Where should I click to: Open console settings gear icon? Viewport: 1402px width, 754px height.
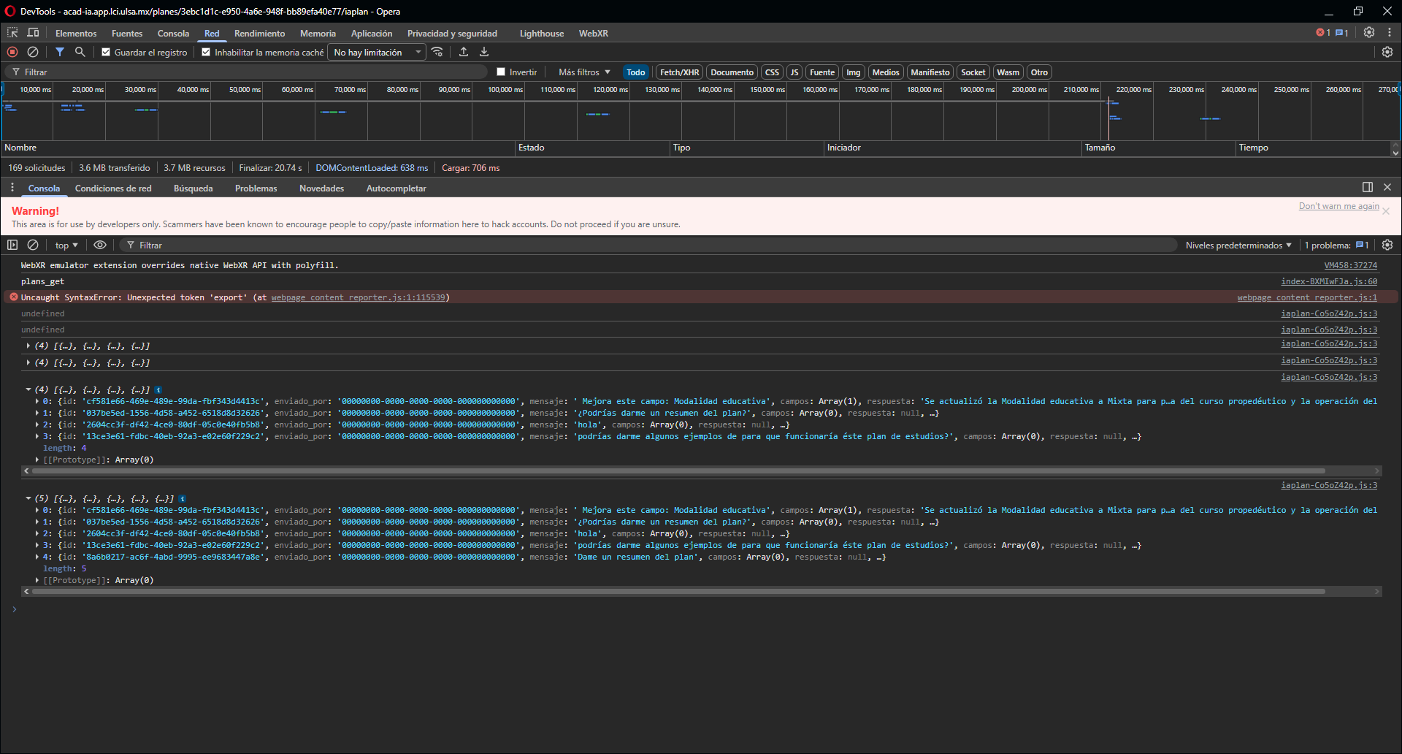1387,245
